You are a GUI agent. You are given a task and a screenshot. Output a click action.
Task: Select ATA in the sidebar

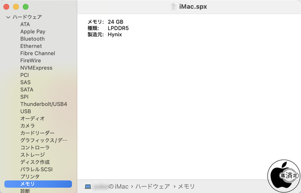pos(25,24)
